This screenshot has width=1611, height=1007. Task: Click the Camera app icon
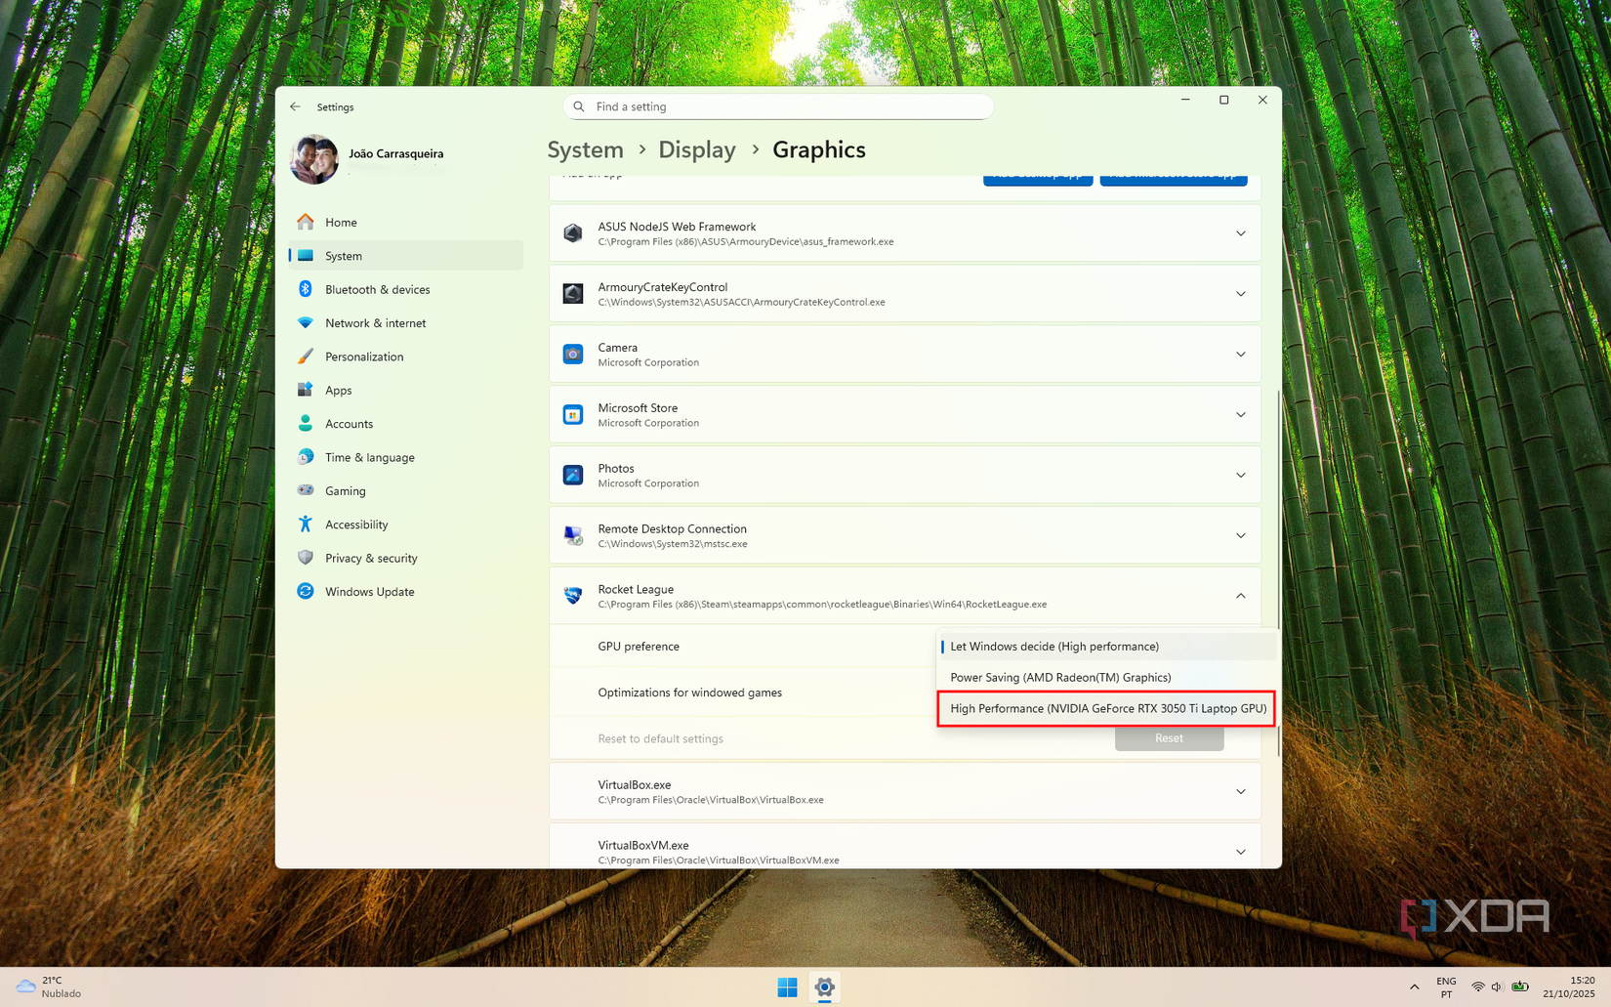(573, 354)
